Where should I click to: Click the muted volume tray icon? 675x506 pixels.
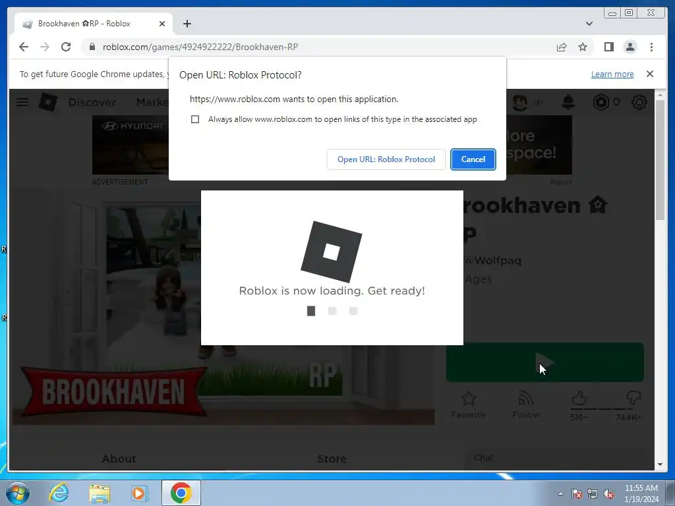608,493
